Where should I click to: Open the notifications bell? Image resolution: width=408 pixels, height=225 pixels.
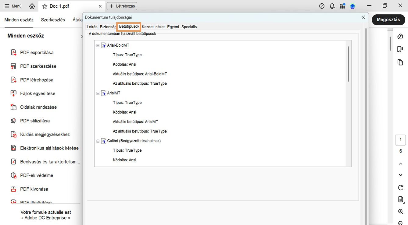point(332,6)
